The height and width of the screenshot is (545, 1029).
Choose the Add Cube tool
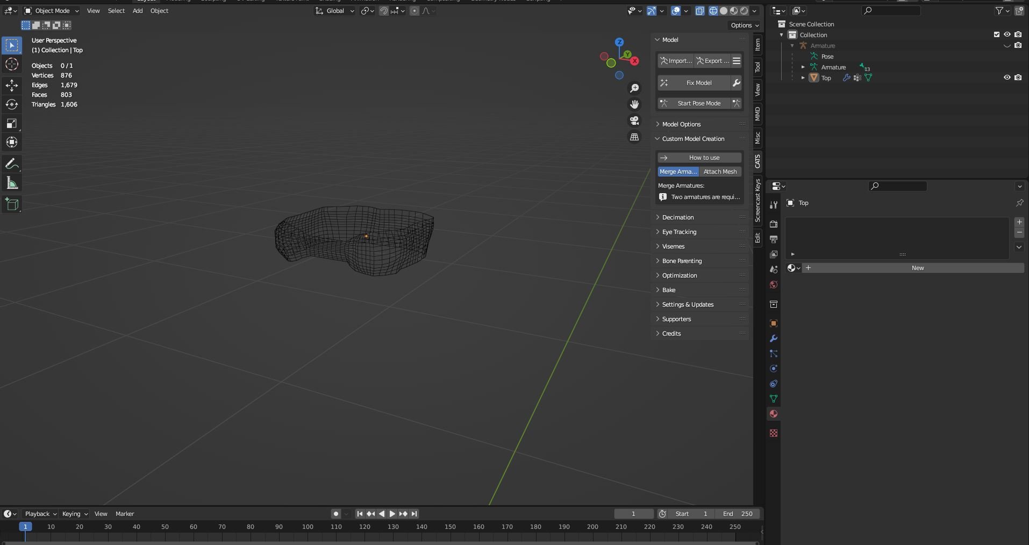[12, 204]
